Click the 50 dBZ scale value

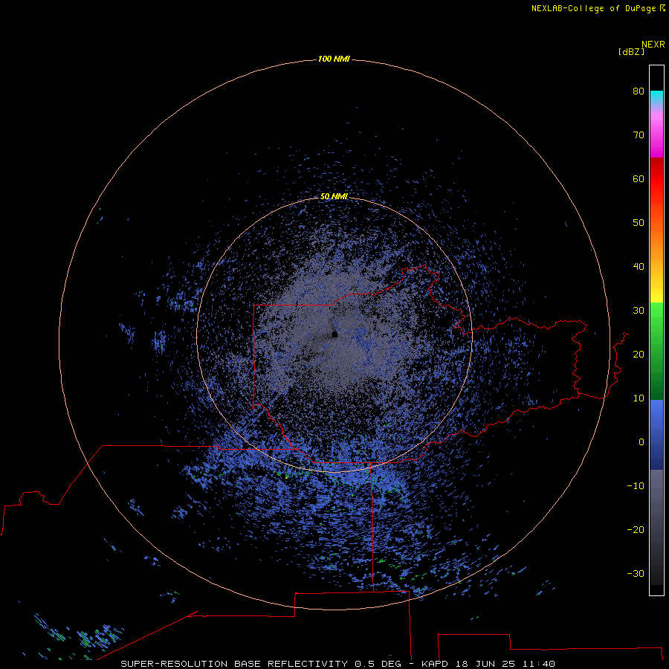pyautogui.click(x=639, y=223)
